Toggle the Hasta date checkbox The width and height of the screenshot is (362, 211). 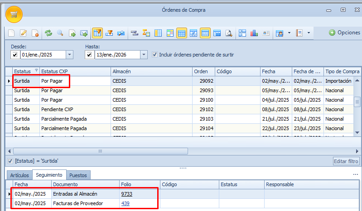click(89, 55)
